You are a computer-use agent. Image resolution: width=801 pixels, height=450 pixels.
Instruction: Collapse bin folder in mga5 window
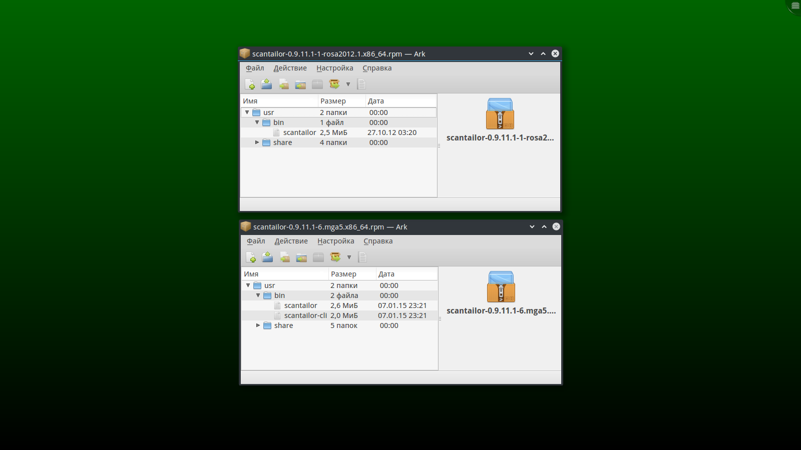coord(258,295)
